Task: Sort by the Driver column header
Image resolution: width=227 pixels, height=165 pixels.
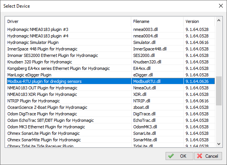Action: point(68,21)
